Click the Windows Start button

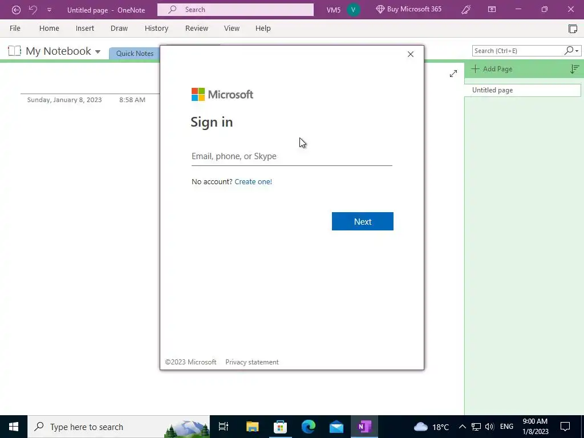point(14,427)
